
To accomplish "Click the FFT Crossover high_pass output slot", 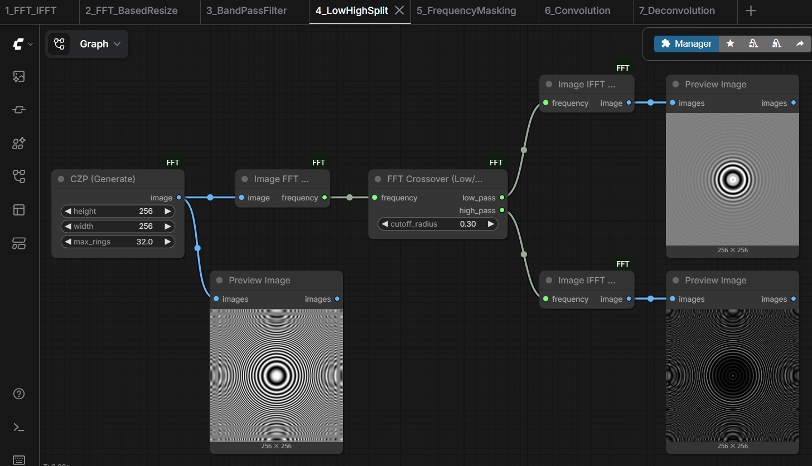I will tap(502, 210).
